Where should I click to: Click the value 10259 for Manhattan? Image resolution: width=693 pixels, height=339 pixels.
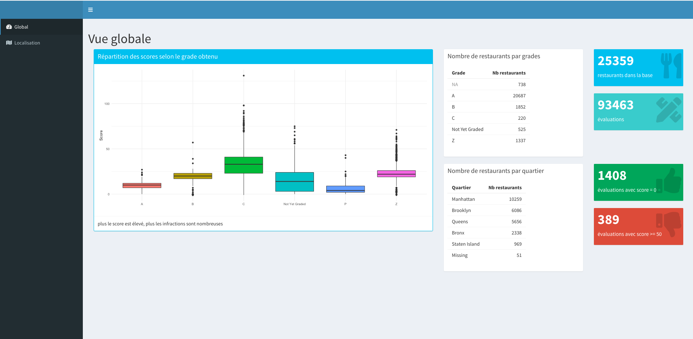pyautogui.click(x=515, y=199)
